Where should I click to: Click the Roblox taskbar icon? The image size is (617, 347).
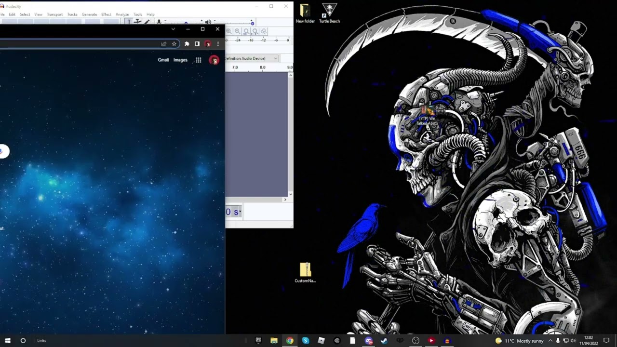click(321, 340)
